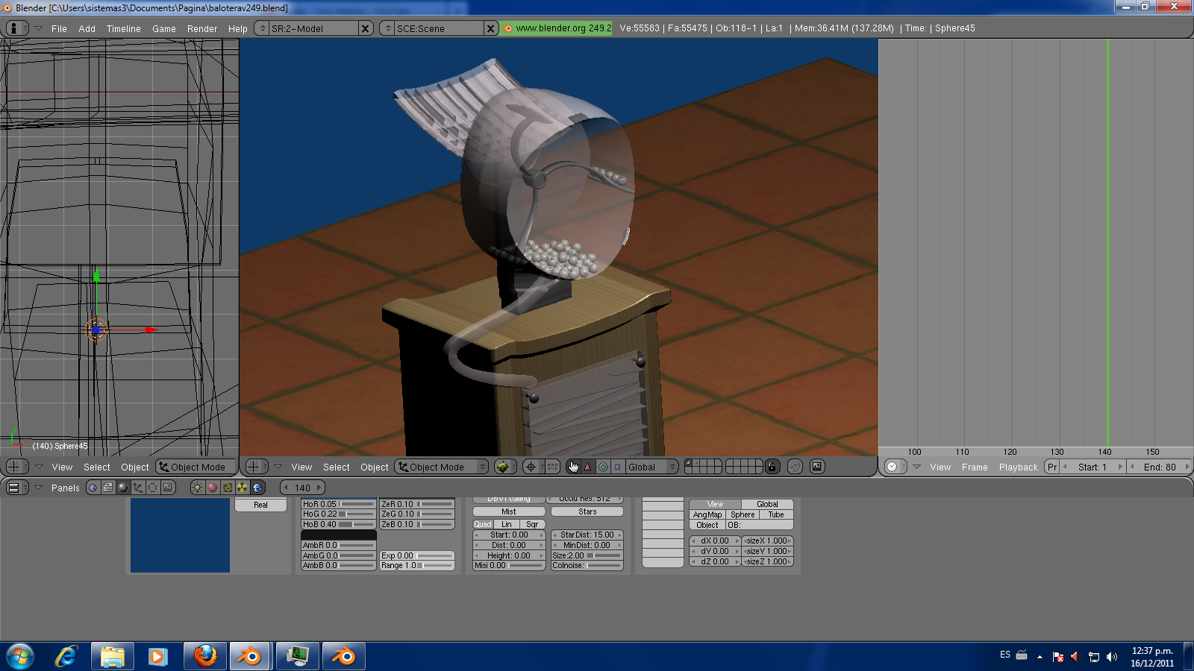1194x671 pixels.
Task: Select the triangle translate manipulator icon
Action: tap(587, 467)
